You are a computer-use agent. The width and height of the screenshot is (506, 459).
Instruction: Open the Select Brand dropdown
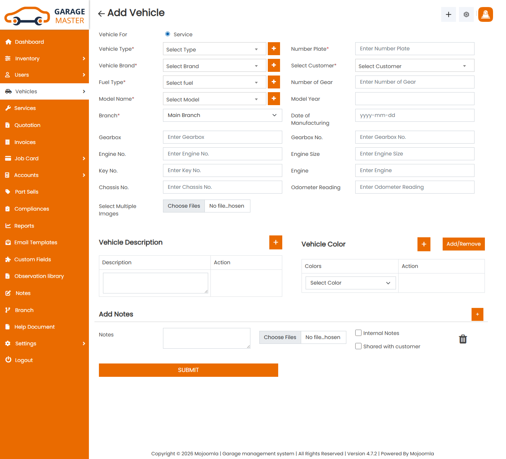(x=214, y=66)
